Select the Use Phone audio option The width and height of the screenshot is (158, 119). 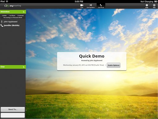[101, 6]
